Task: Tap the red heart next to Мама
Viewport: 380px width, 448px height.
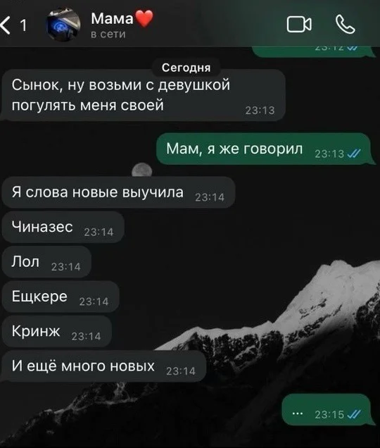Action: tap(144, 18)
